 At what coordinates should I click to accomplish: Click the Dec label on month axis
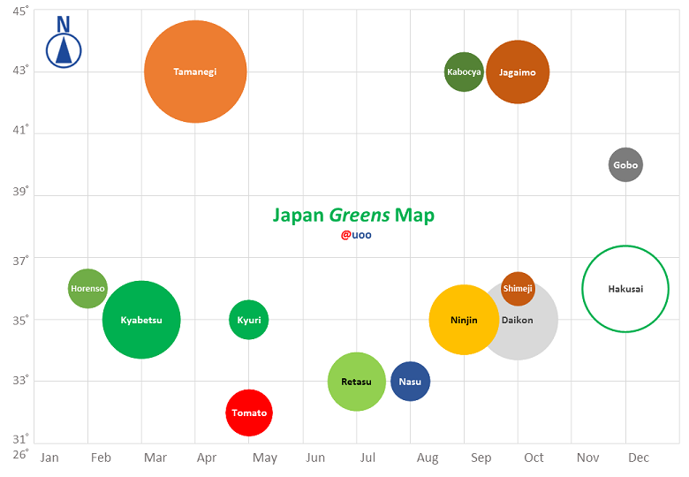(639, 458)
